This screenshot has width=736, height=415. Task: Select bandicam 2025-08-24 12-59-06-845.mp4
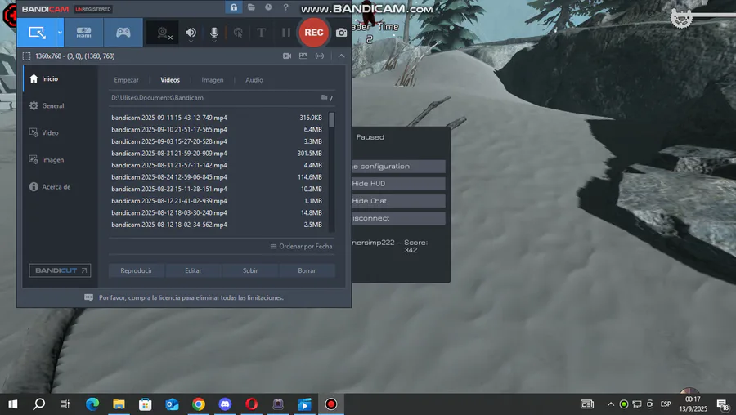click(217, 177)
